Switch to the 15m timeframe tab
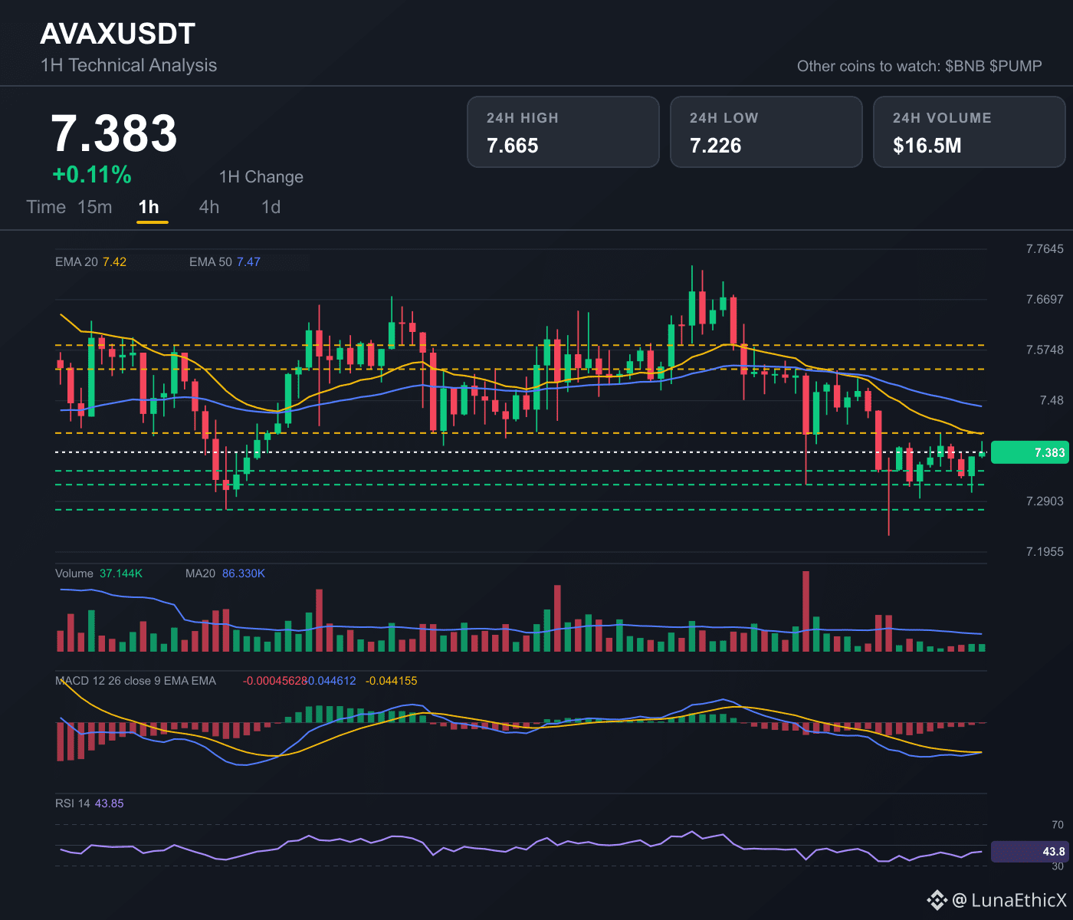This screenshot has width=1073, height=920. (x=95, y=207)
